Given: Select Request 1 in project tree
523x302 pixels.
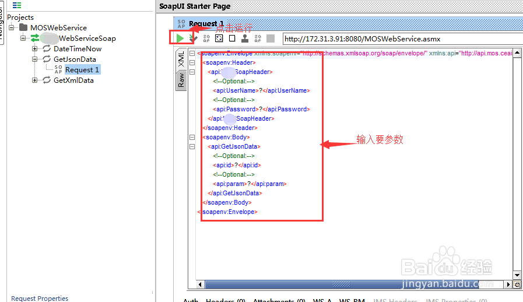Looking at the screenshot, I should [82, 70].
